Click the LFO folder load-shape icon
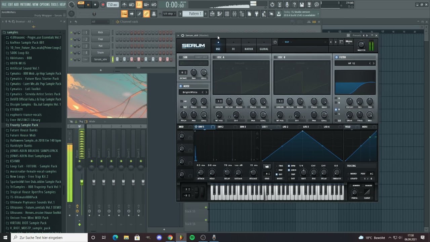The image size is (430, 242). tap(267, 166)
